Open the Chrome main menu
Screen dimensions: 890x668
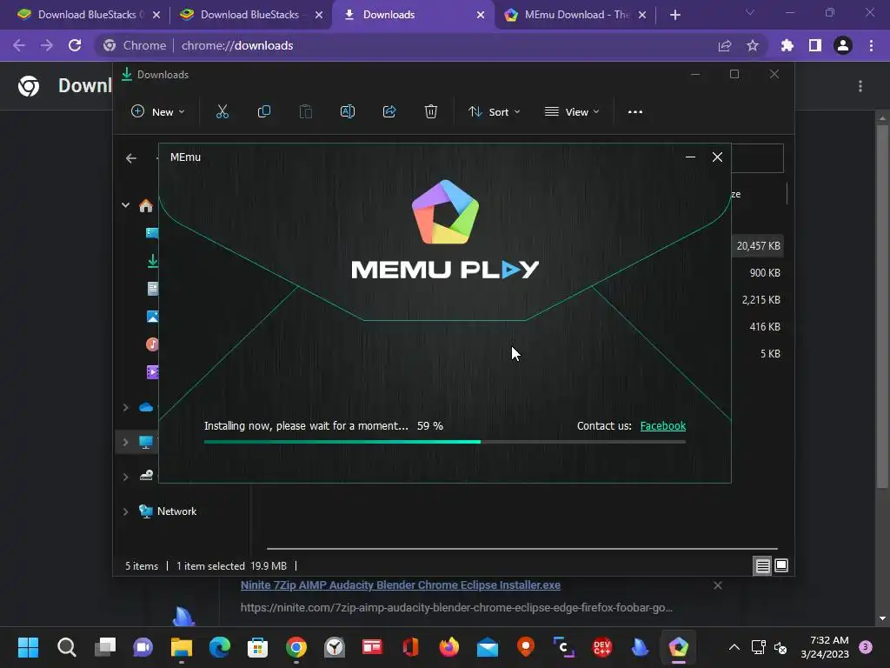(x=871, y=45)
